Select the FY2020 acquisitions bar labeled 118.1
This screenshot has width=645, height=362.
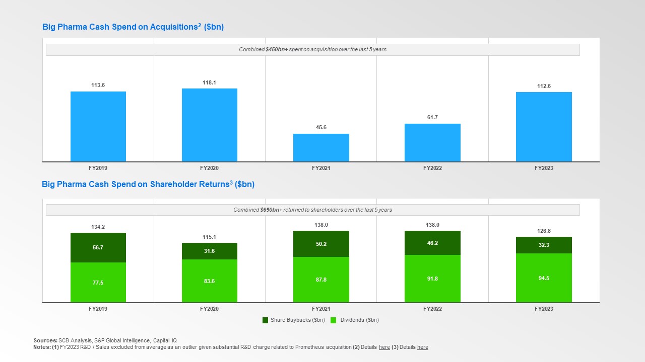click(210, 125)
